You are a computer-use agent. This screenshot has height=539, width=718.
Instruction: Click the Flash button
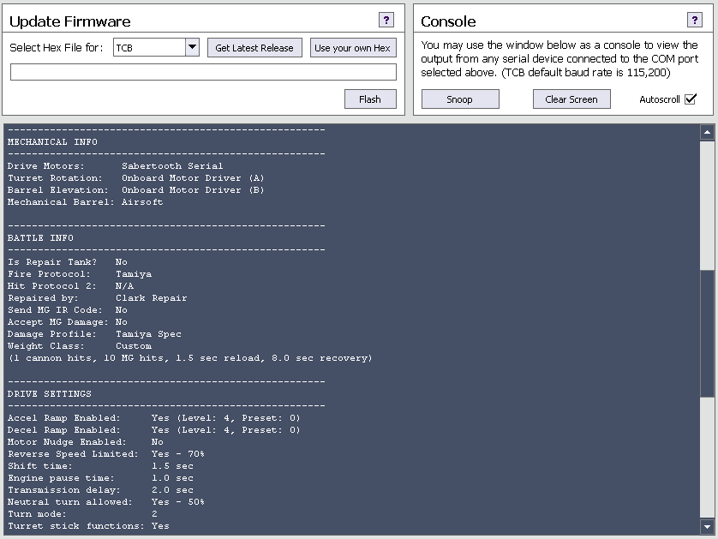pyautogui.click(x=370, y=99)
